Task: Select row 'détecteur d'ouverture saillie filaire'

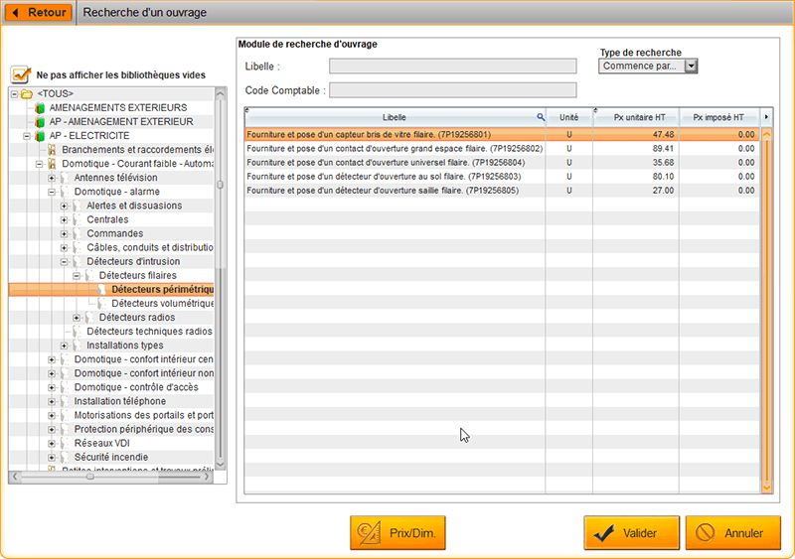Action: point(502,190)
